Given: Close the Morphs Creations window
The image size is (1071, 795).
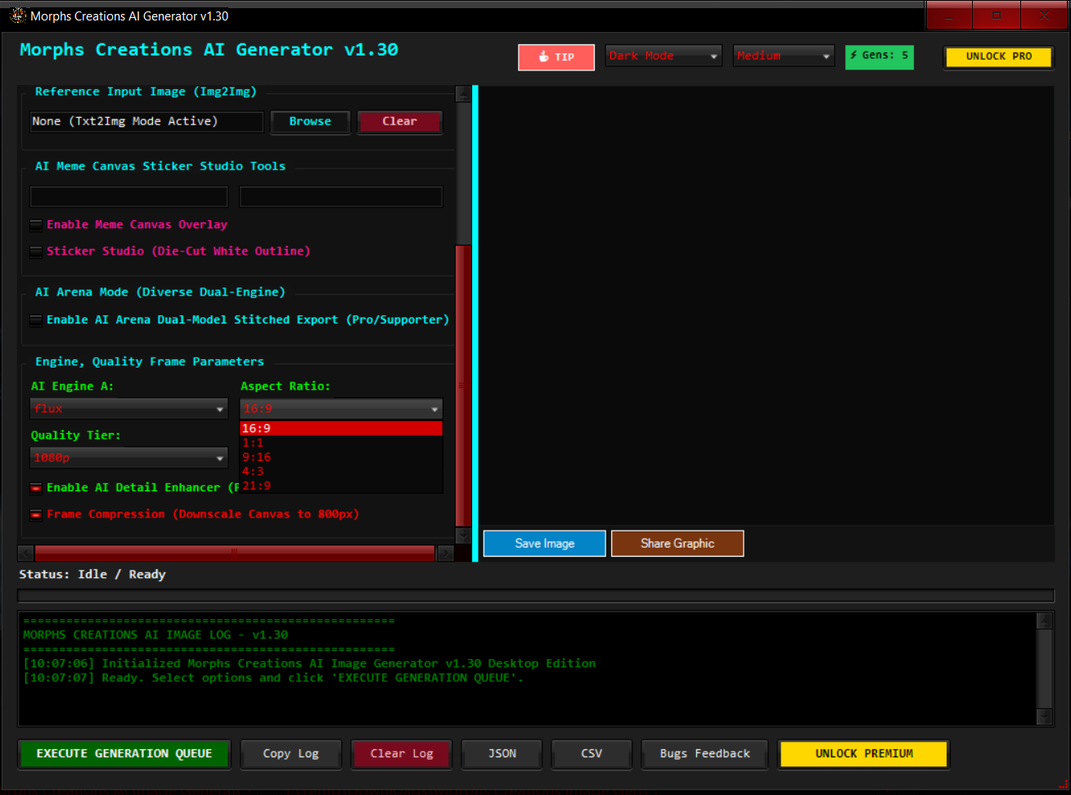Looking at the screenshot, I should tap(1044, 16).
